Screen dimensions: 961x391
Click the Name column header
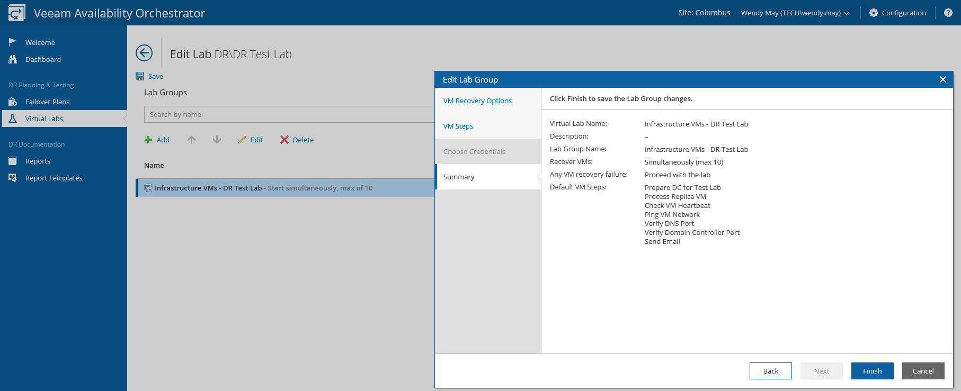[x=154, y=165]
